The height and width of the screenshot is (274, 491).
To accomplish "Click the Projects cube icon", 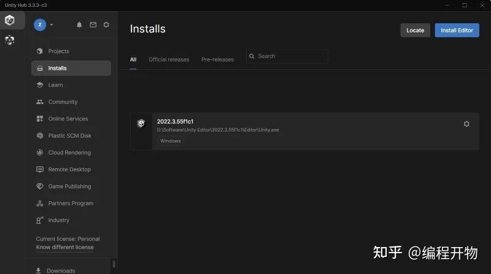I will tap(40, 51).
